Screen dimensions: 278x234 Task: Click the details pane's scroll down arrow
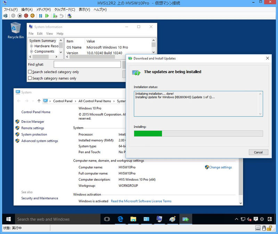(x=154, y=52)
